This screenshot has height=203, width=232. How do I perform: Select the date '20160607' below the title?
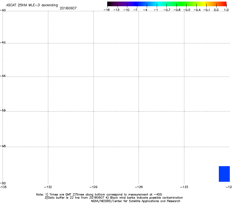tap(68, 8)
